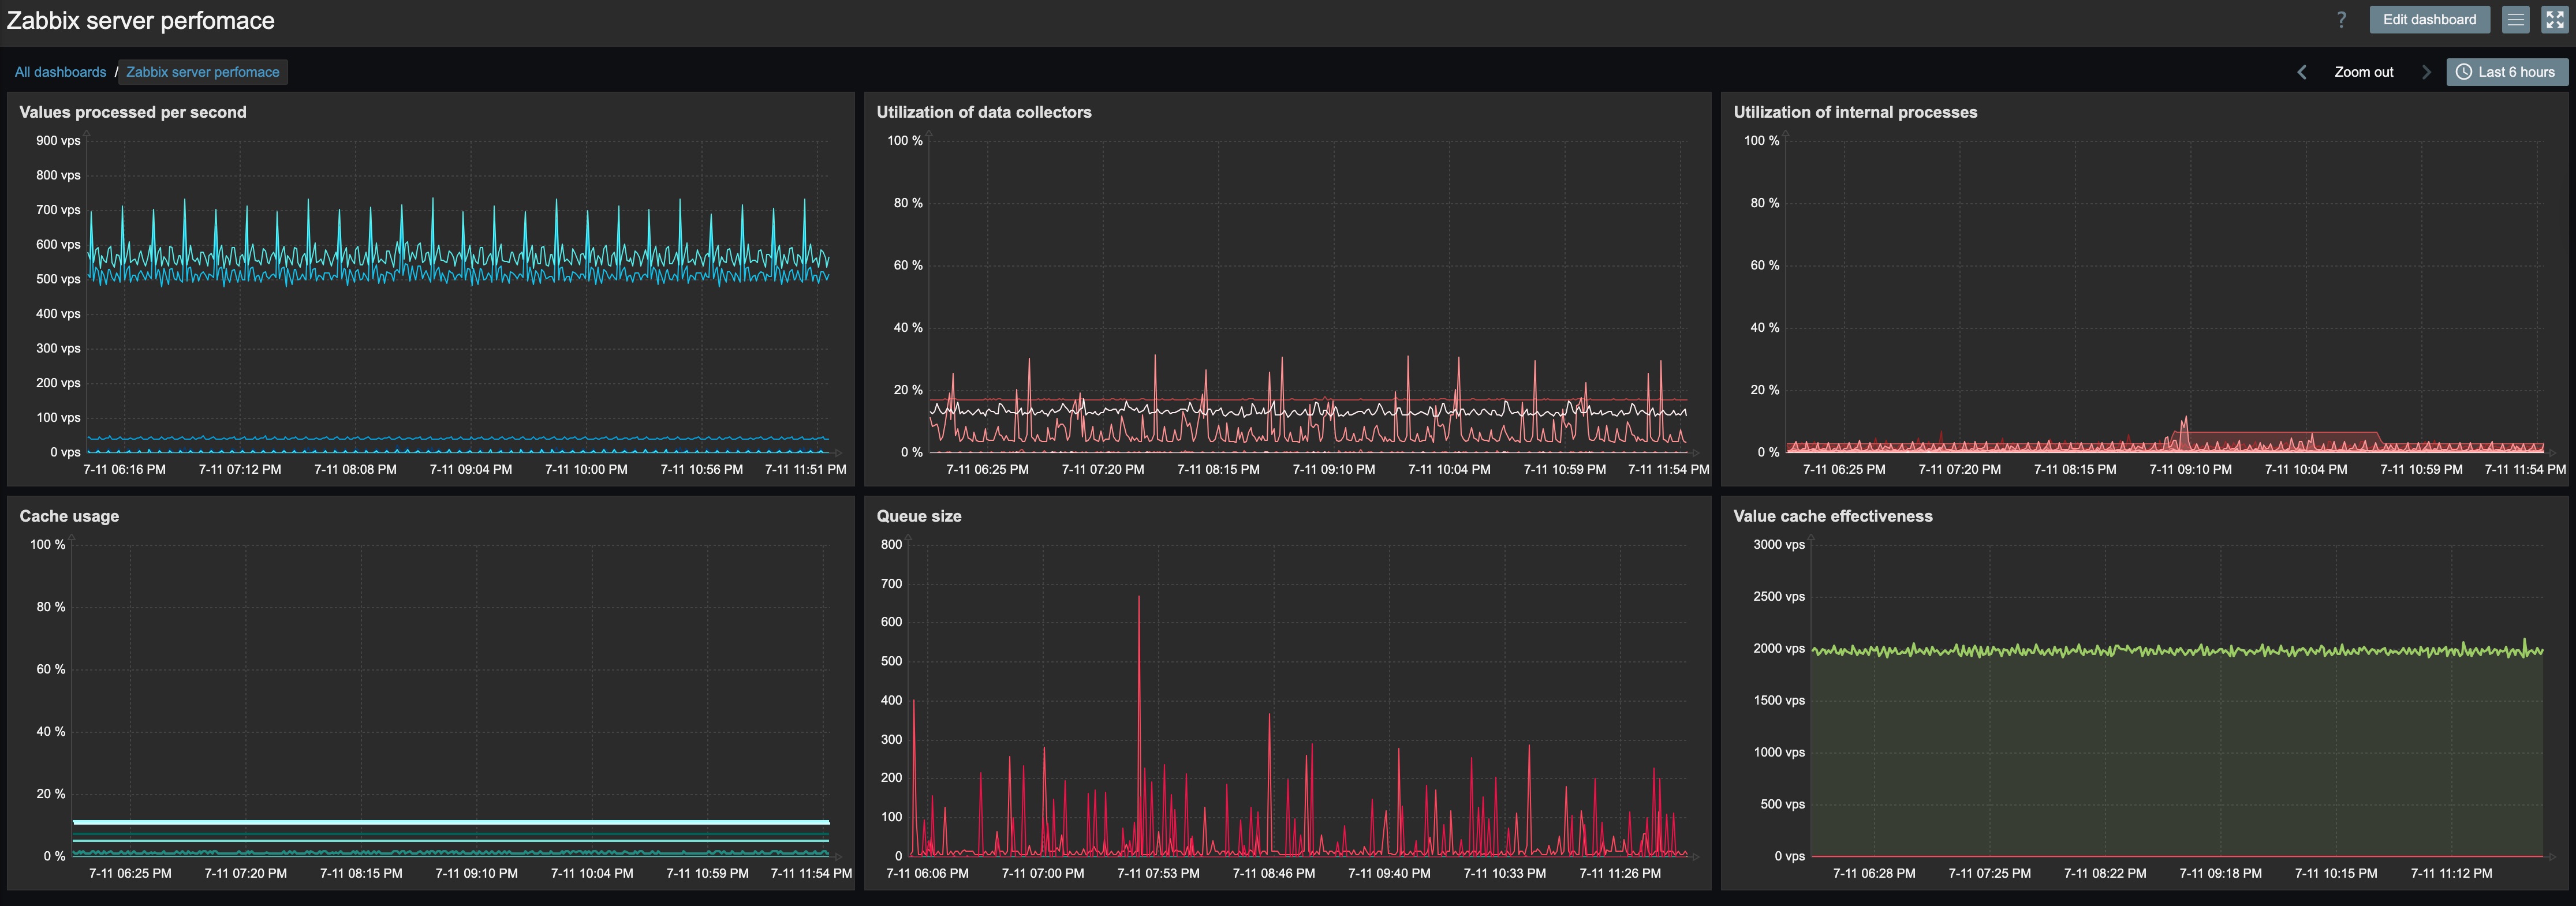Select the Zabbix server perfomace breadcrumb
The width and height of the screenshot is (2576, 906).
point(203,72)
